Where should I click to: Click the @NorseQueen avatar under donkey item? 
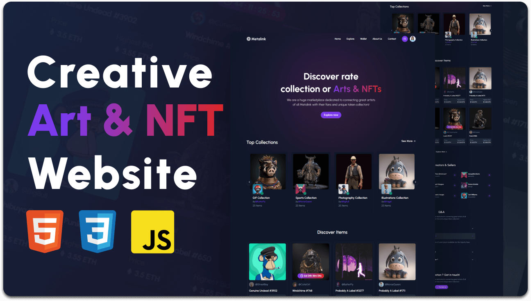(x=381, y=284)
